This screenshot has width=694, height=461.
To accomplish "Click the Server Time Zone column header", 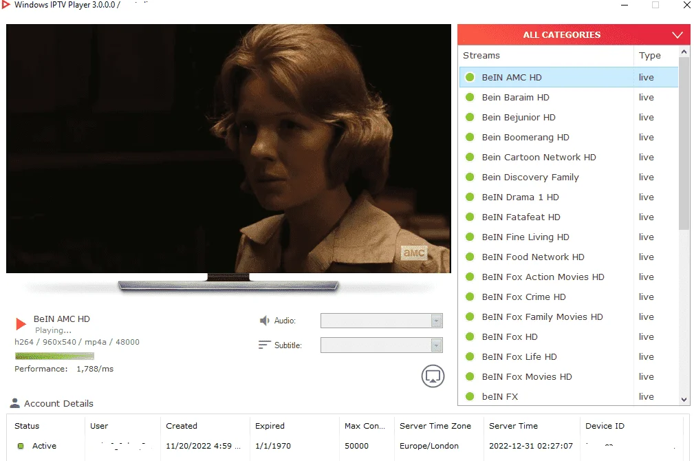I will pyautogui.click(x=435, y=426).
